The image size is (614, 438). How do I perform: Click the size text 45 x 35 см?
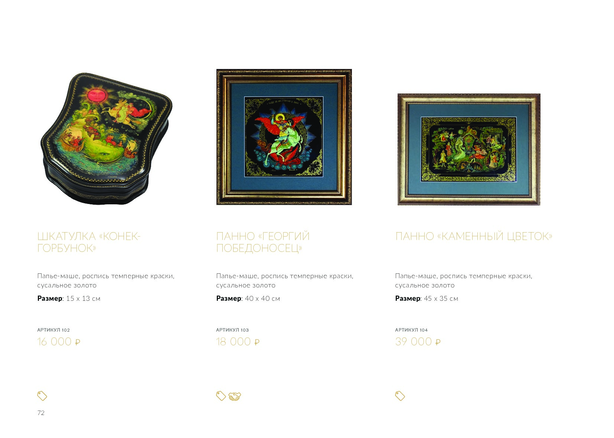point(441,299)
